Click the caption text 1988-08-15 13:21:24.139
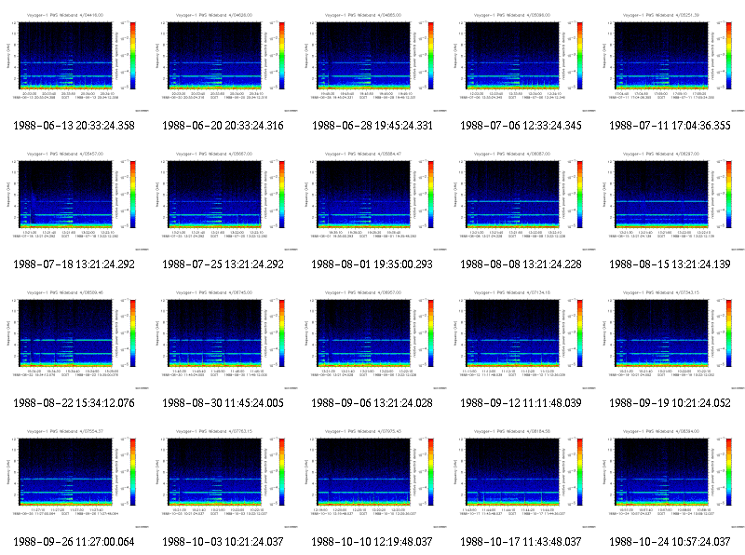Viewport: 745px width, 555px height. tap(670, 264)
